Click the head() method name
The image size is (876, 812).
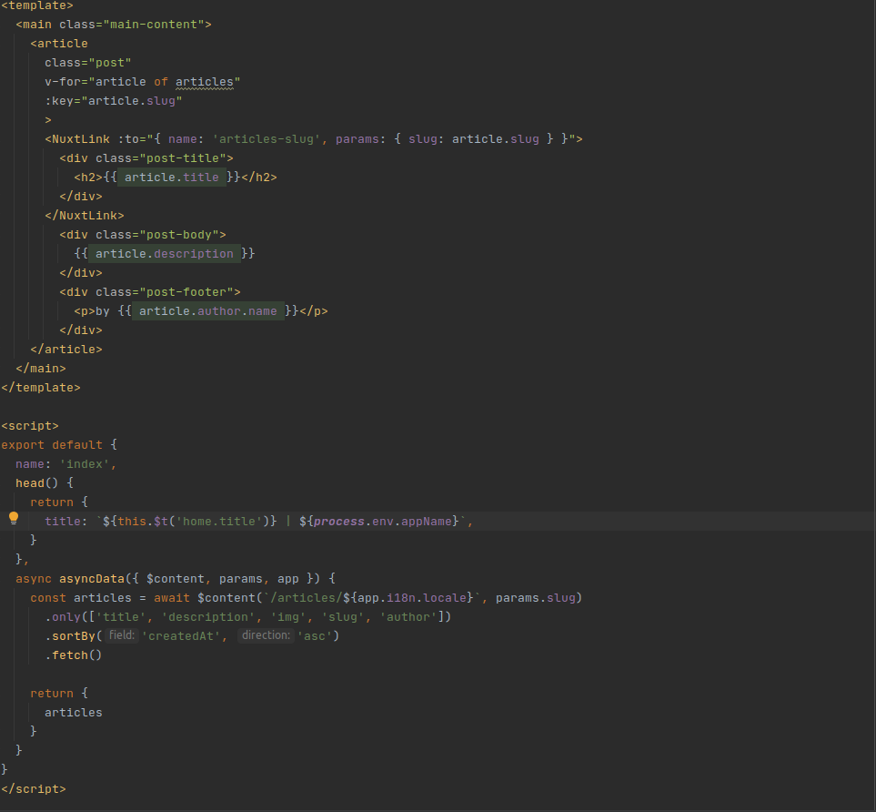pos(30,483)
